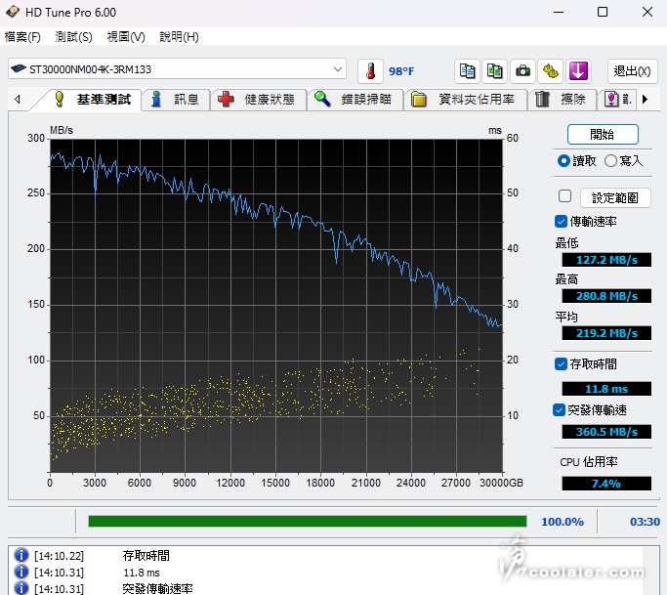Switch to the 健康狀態 tab
Image resolution: width=667 pixels, height=595 pixels.
(258, 100)
